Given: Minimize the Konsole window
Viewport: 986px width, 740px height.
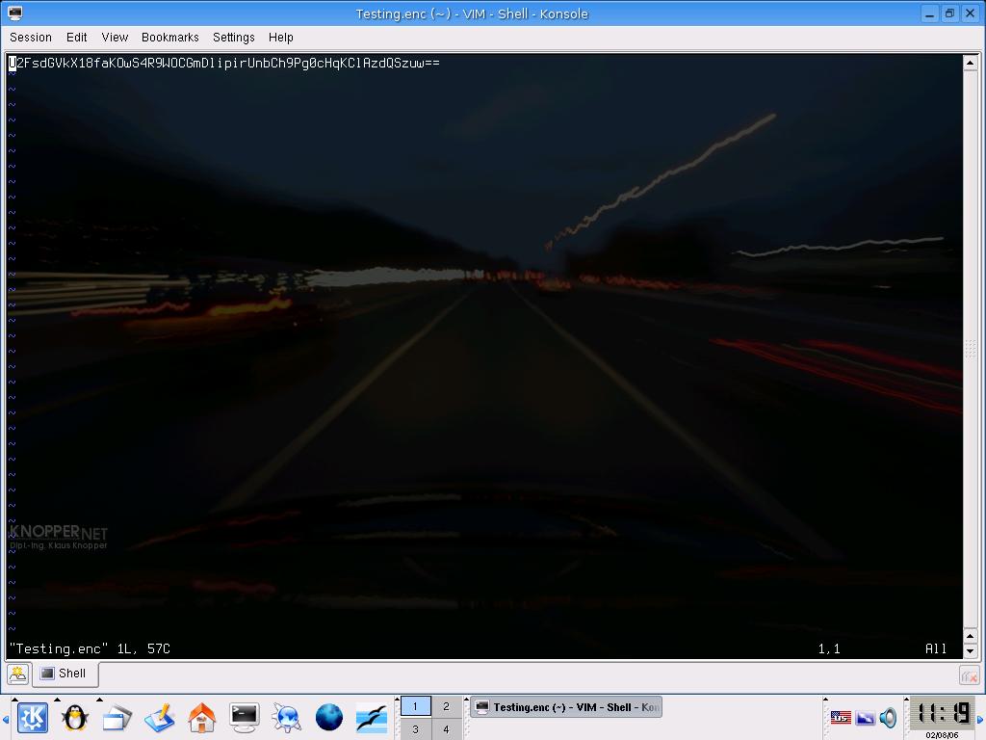Looking at the screenshot, I should [930, 13].
